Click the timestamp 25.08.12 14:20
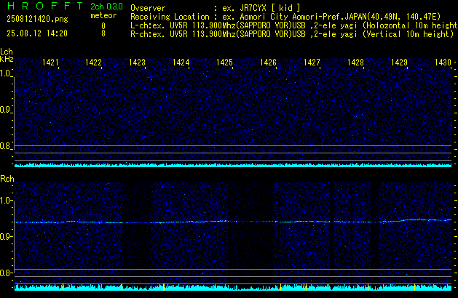 37,33
